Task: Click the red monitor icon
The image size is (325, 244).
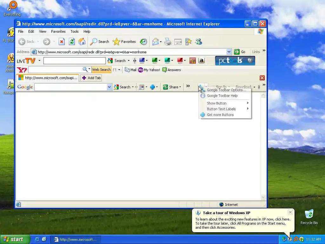Action: pos(180,61)
